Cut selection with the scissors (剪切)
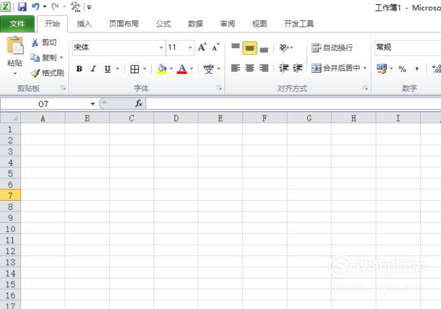The width and height of the screenshot is (441, 309). 35,43
